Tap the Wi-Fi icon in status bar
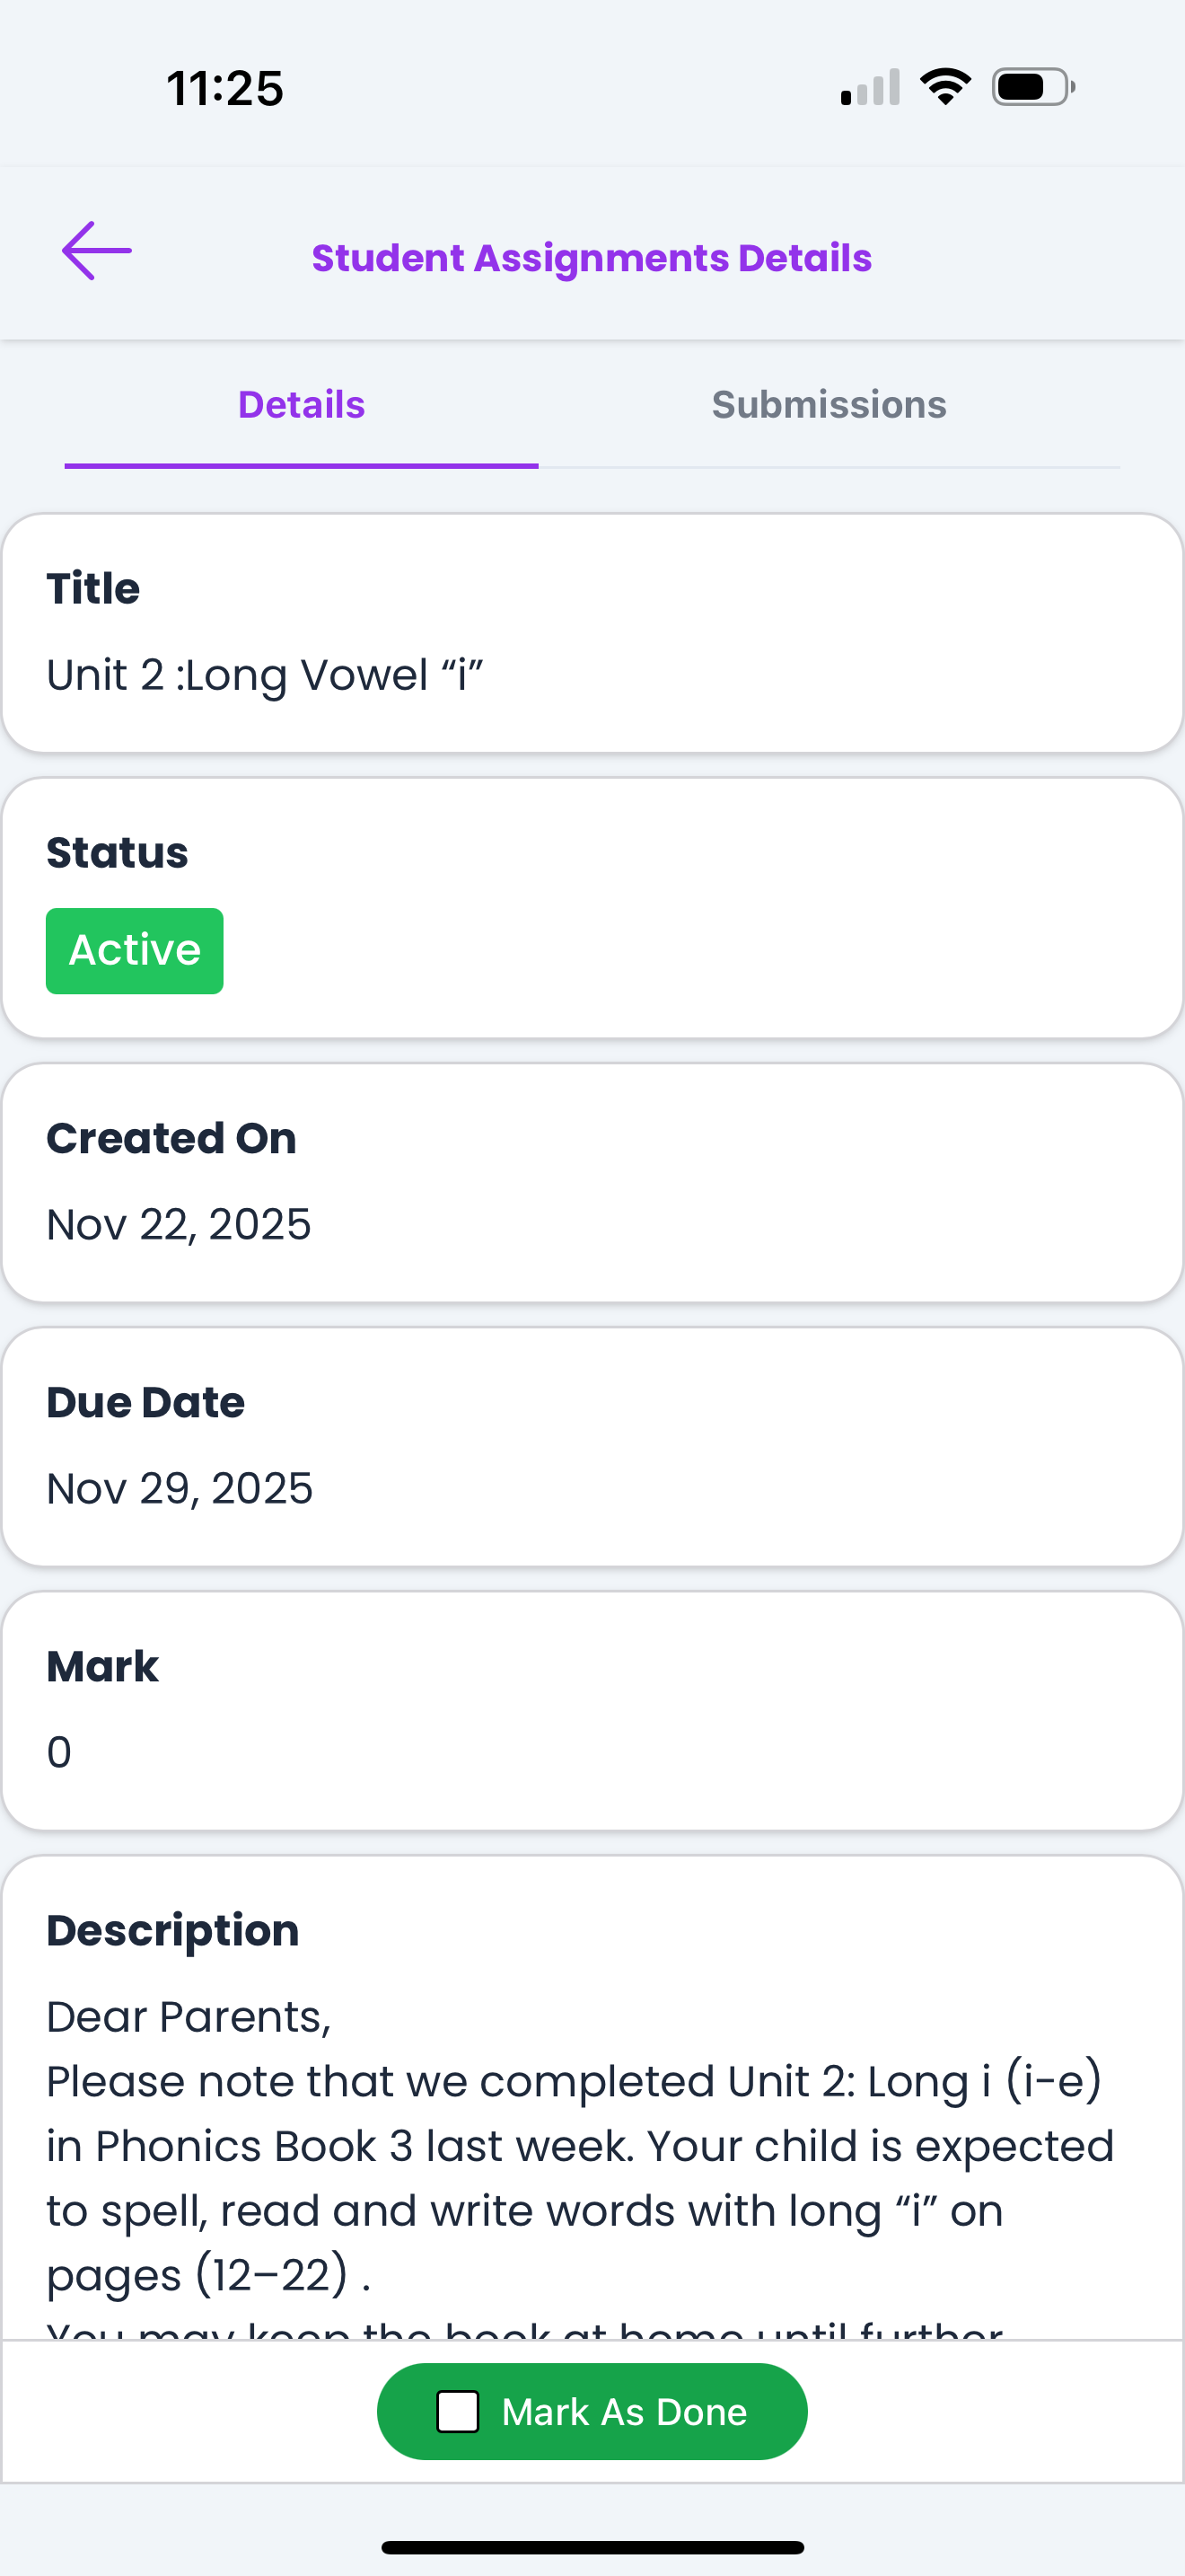This screenshot has height=2576, width=1185. click(x=945, y=87)
